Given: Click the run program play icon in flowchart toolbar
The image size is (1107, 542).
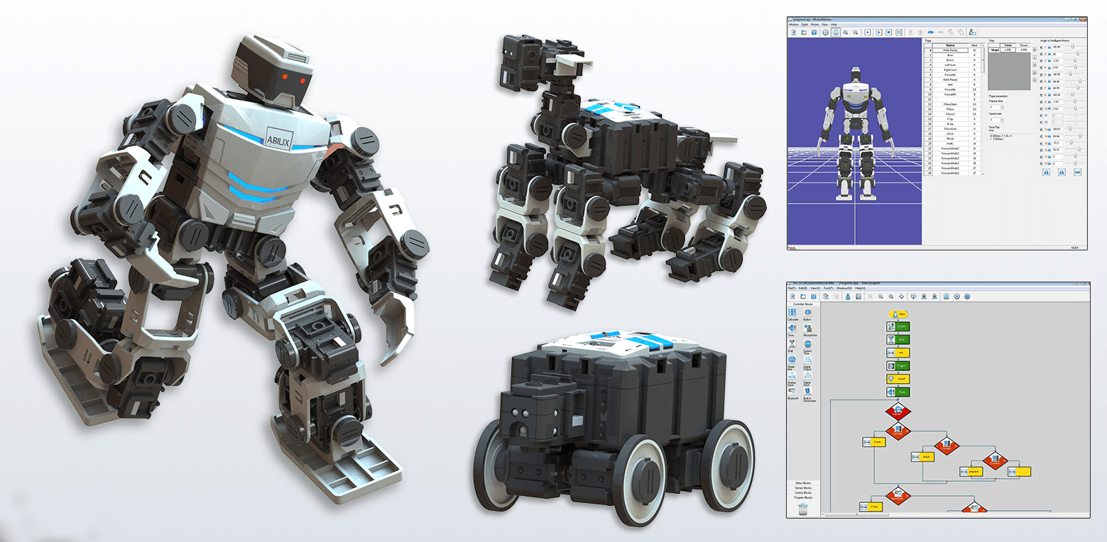Looking at the screenshot, I should 957,297.
